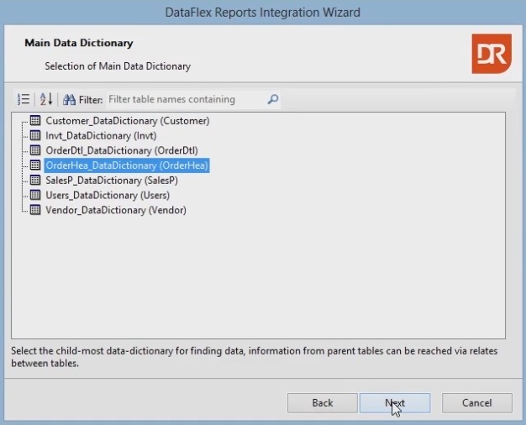526x425 pixels.
Task: Click the tree view list icon in toolbar
Action: tap(24, 99)
